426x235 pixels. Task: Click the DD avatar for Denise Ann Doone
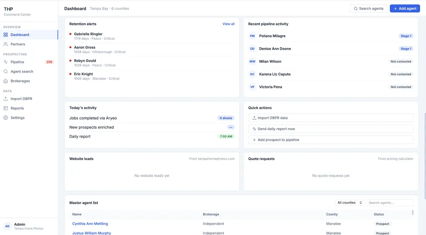(x=252, y=49)
